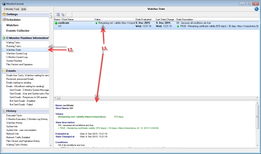Open Emails waiting for sending
This screenshot has width=261, height=154.
click(19, 83)
